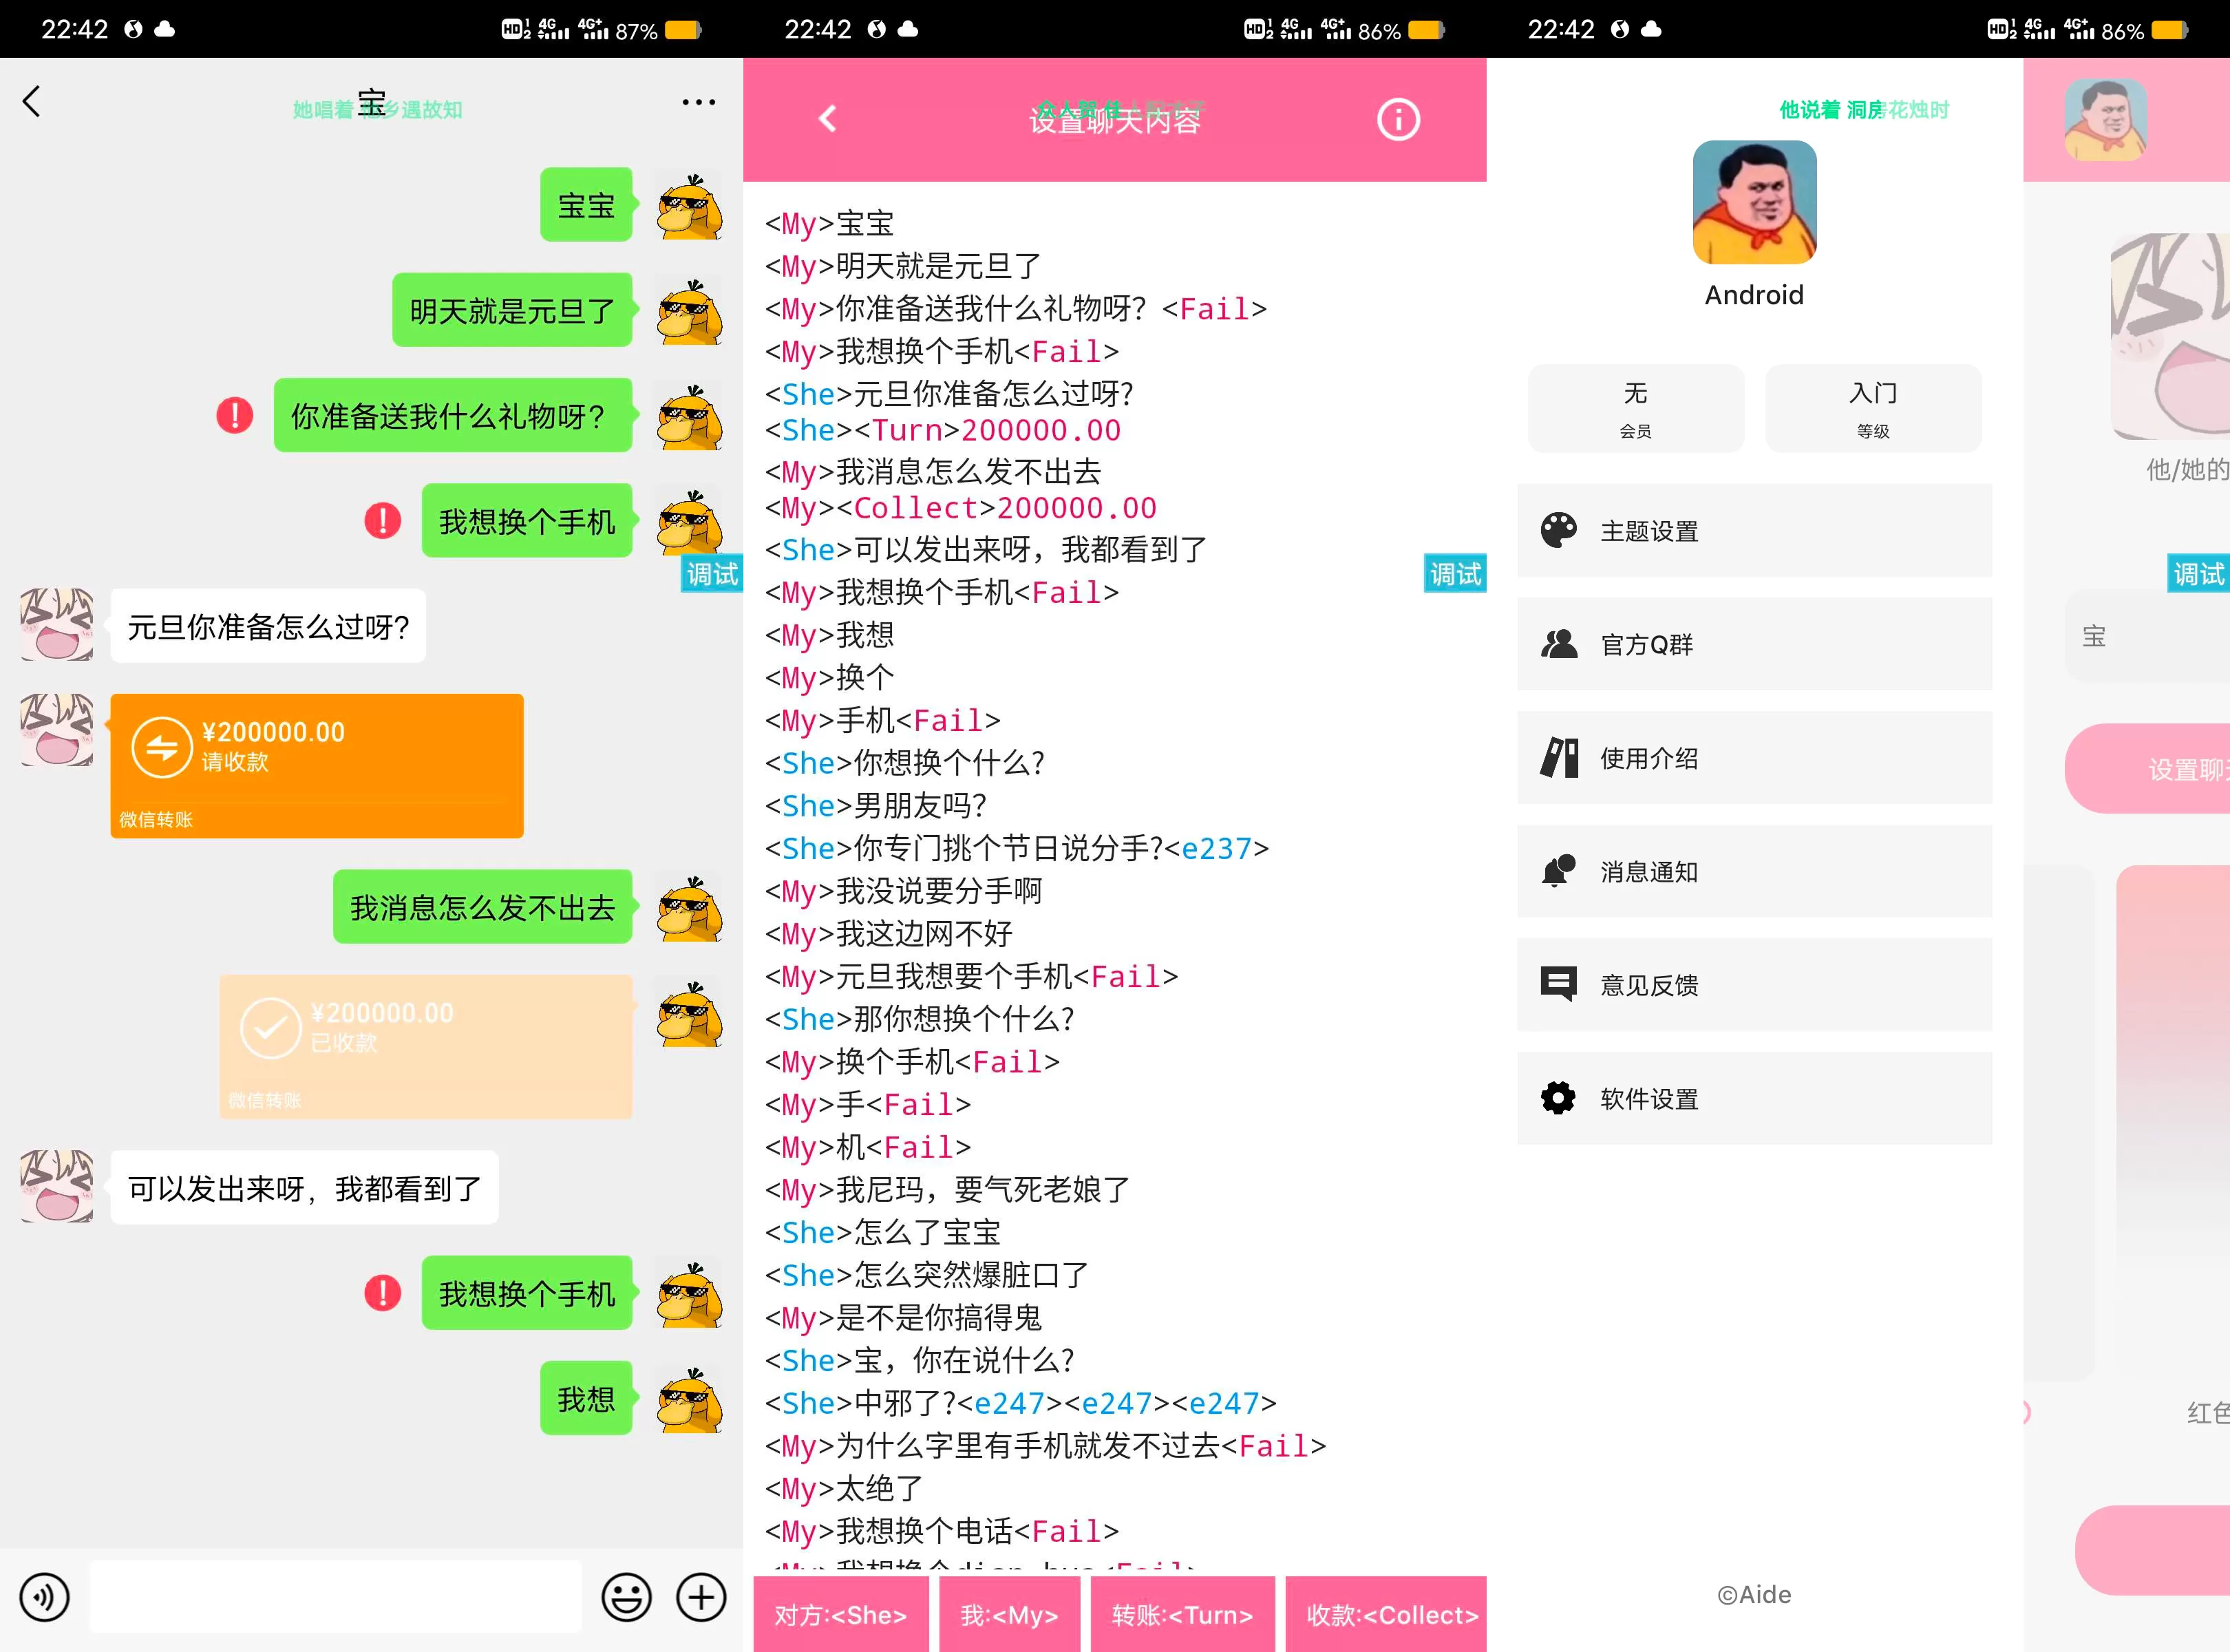This screenshot has height=1652, width=2230.
Task: Open the three-dot chat menu
Action: click(698, 102)
